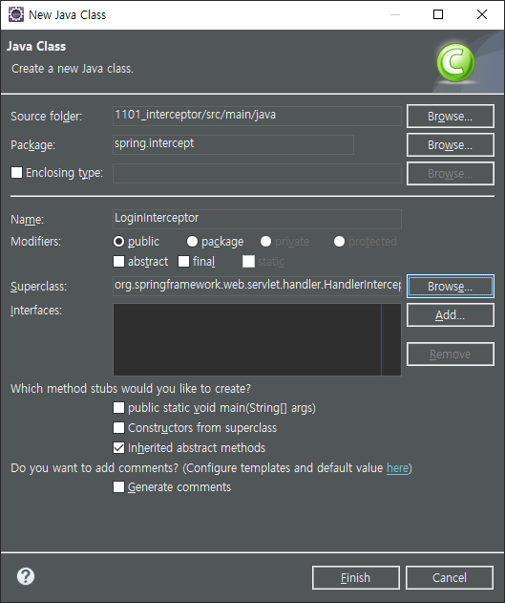This screenshot has height=603, width=505.
Task: Click the help question mark icon
Action: click(26, 576)
